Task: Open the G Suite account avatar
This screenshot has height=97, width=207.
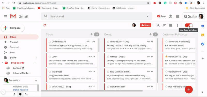Action: pos(201,17)
